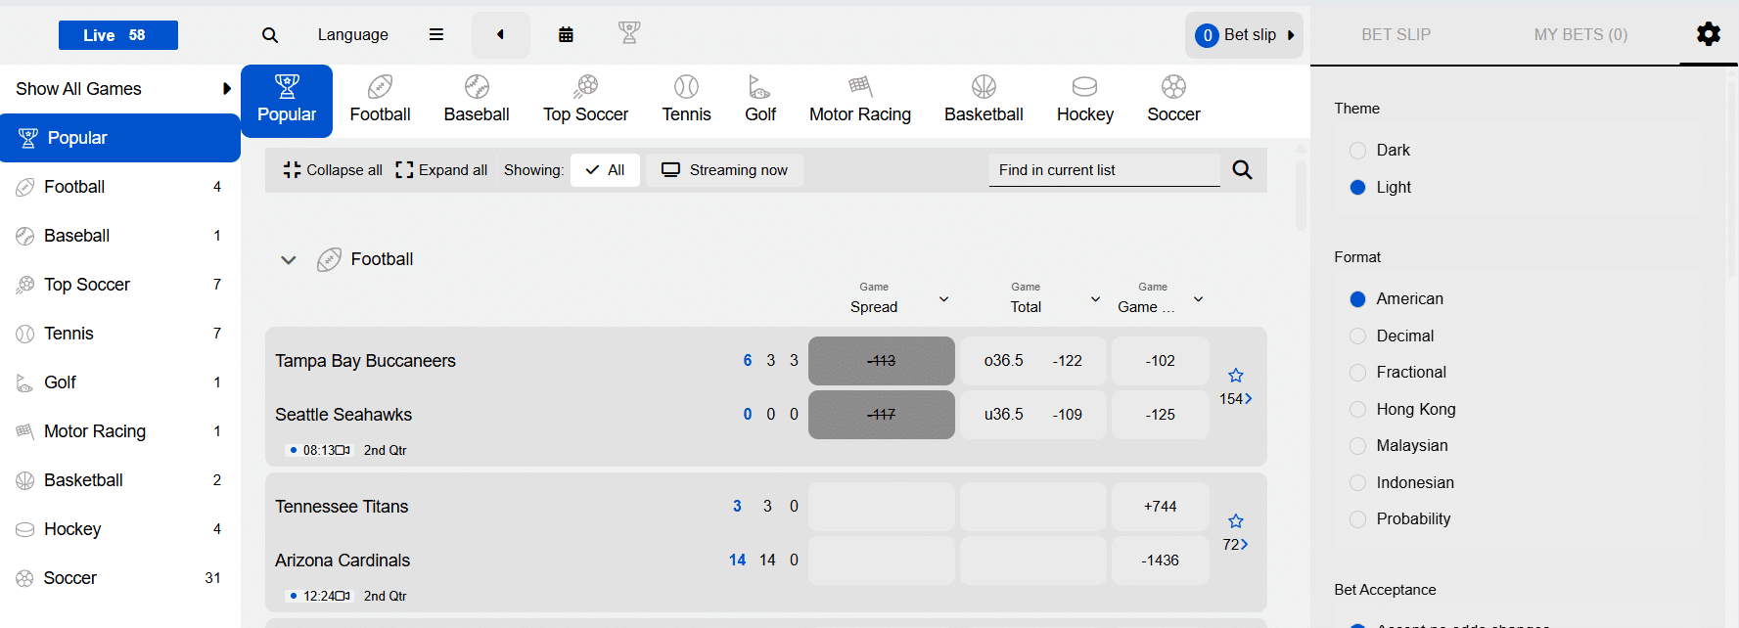Click the sidebar Golf icon
The image size is (1739, 628).
click(24, 382)
